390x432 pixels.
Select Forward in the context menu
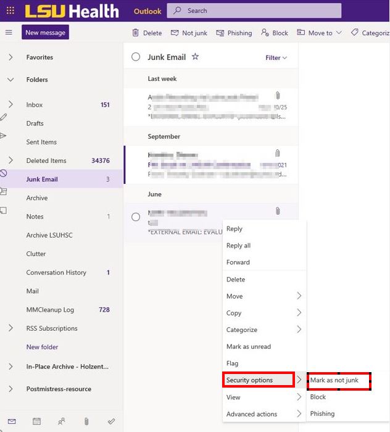tap(238, 262)
